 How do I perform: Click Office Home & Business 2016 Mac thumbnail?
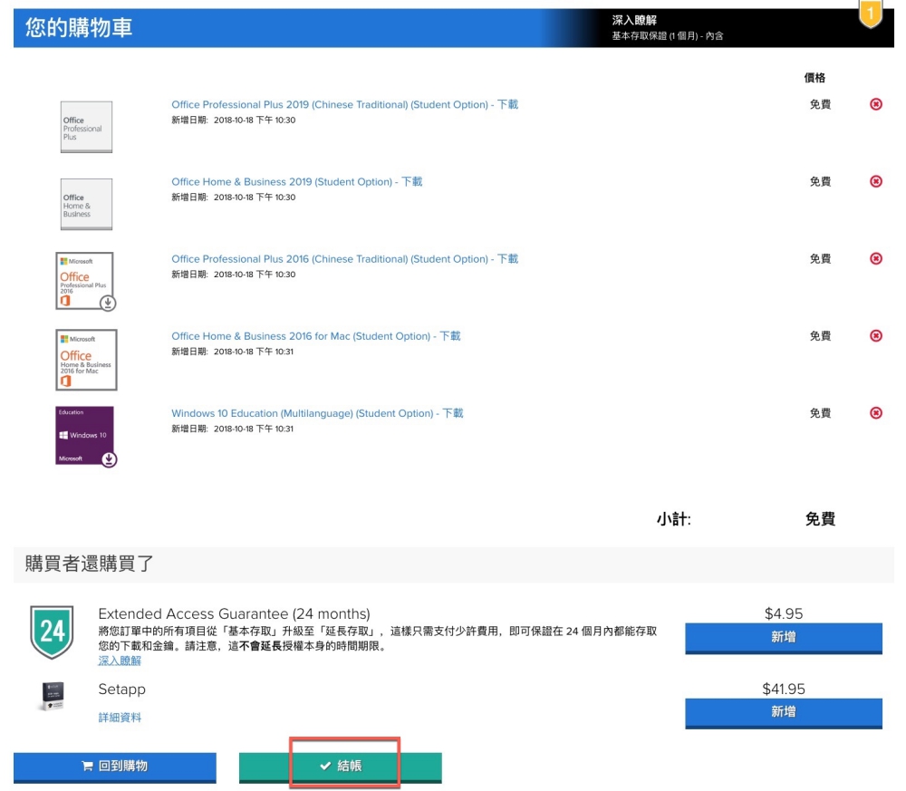click(86, 359)
